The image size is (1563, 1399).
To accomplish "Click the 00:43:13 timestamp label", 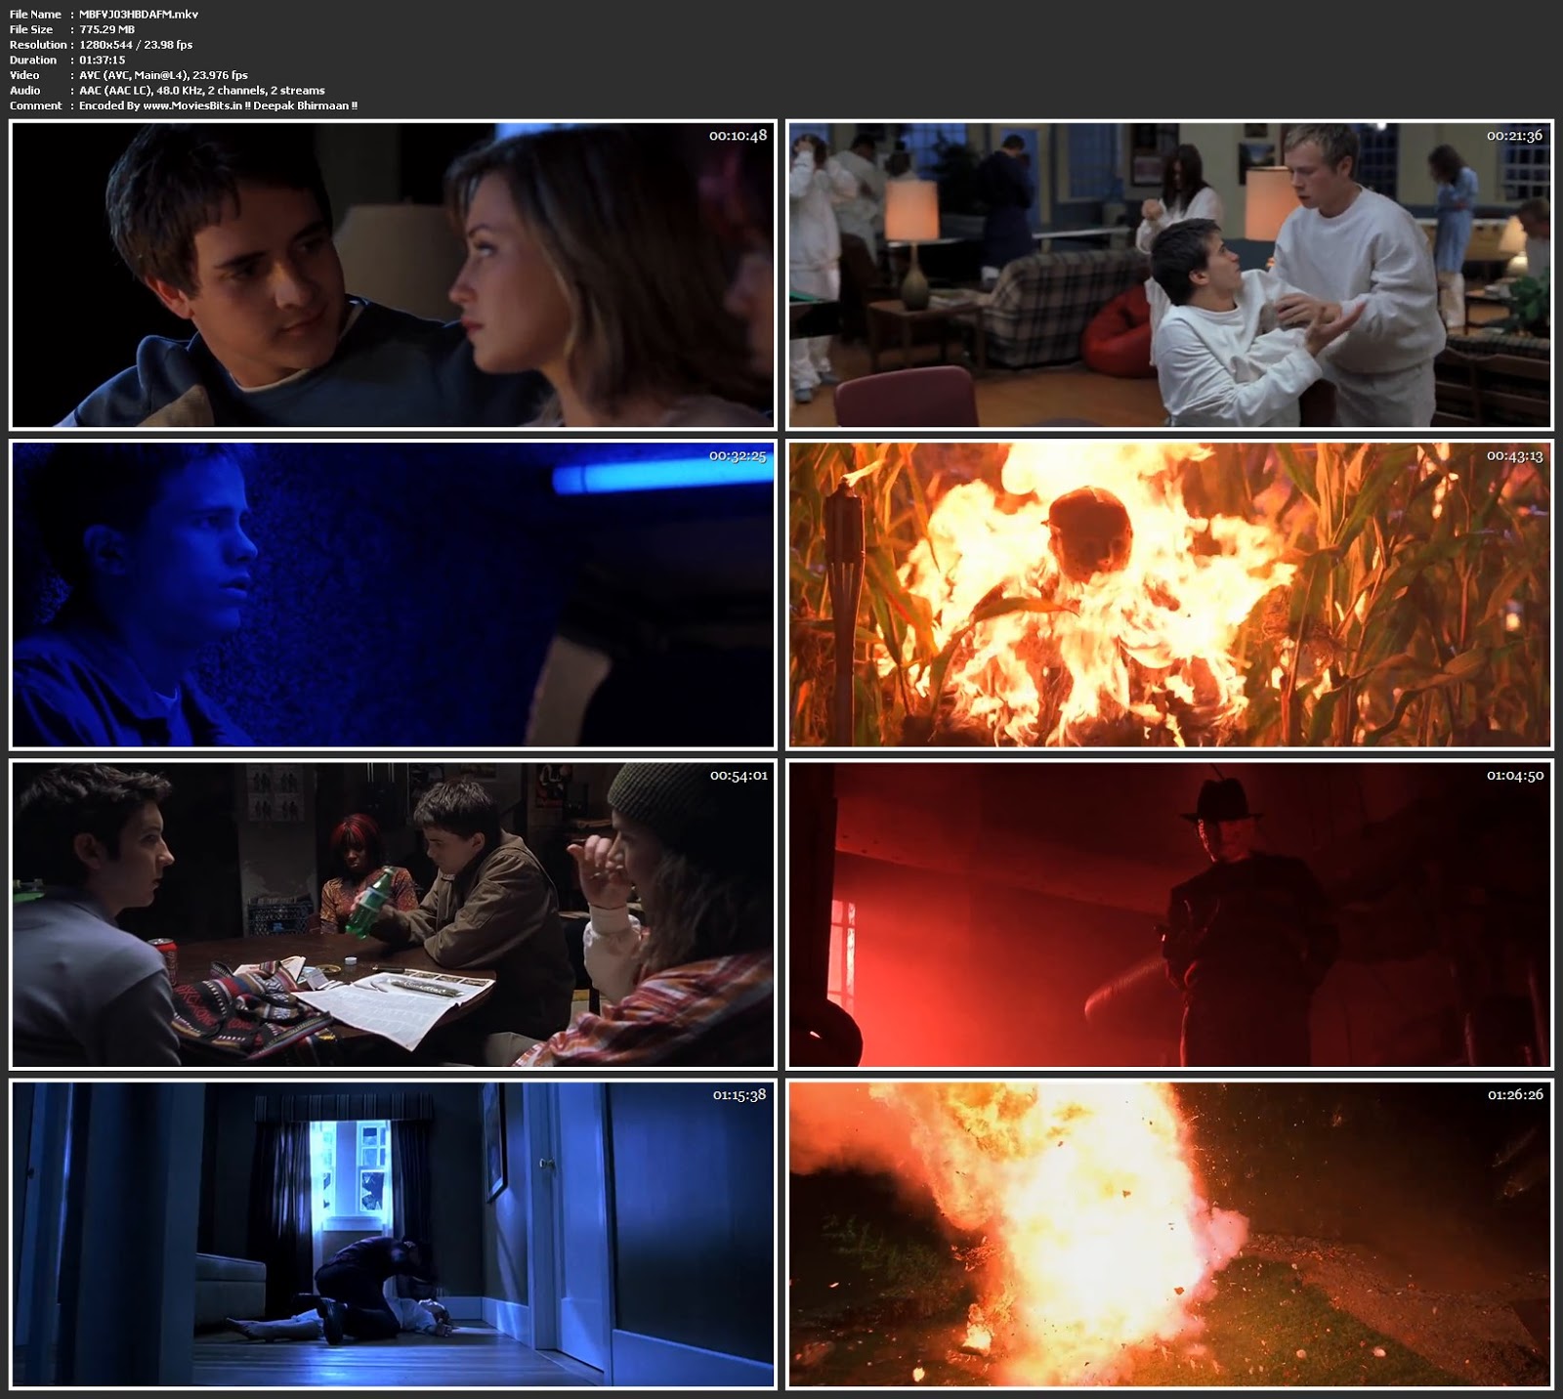I will 1514,456.
